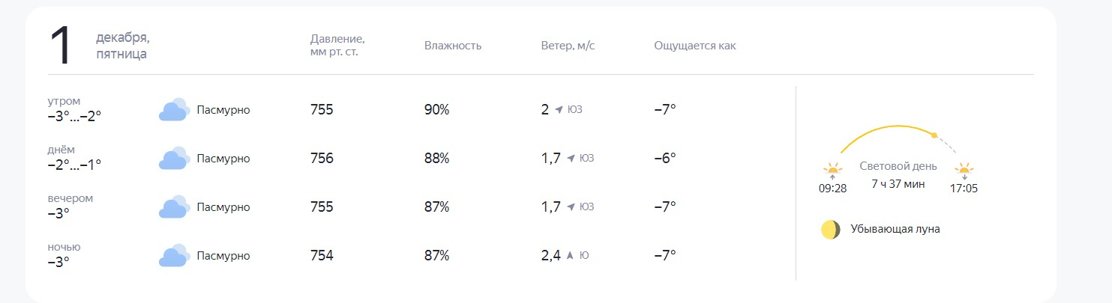This screenshot has height=303, width=1112.
Task: Click the morning wind direction arrow
Action: pos(559,110)
